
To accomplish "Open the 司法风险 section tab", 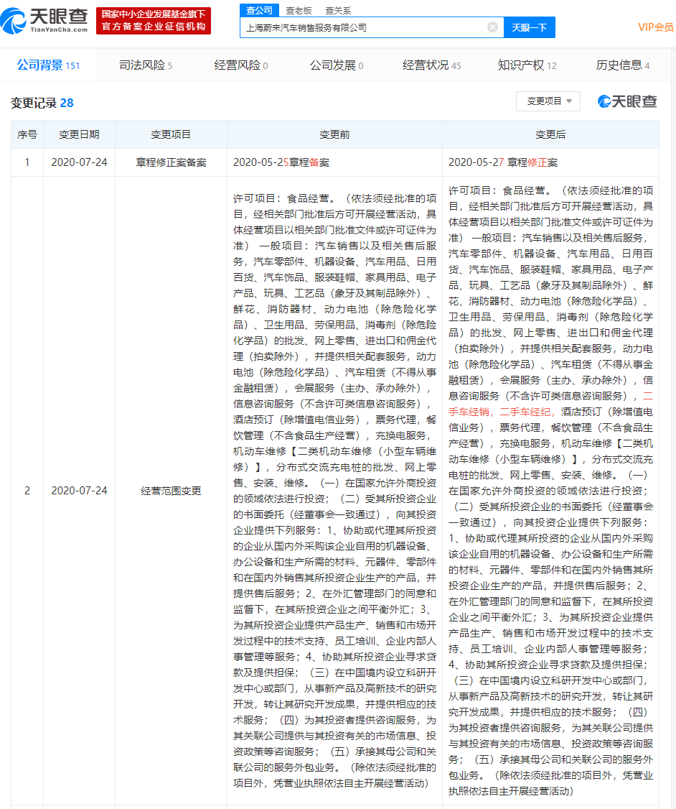I will (142, 65).
